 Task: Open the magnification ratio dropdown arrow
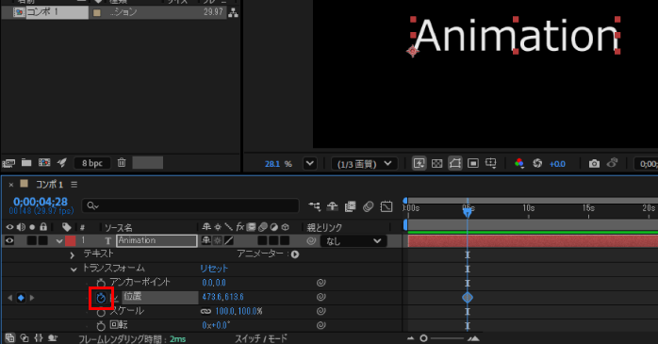[310, 163]
